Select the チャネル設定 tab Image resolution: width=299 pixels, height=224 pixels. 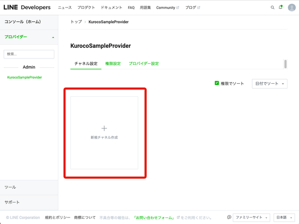click(86, 63)
